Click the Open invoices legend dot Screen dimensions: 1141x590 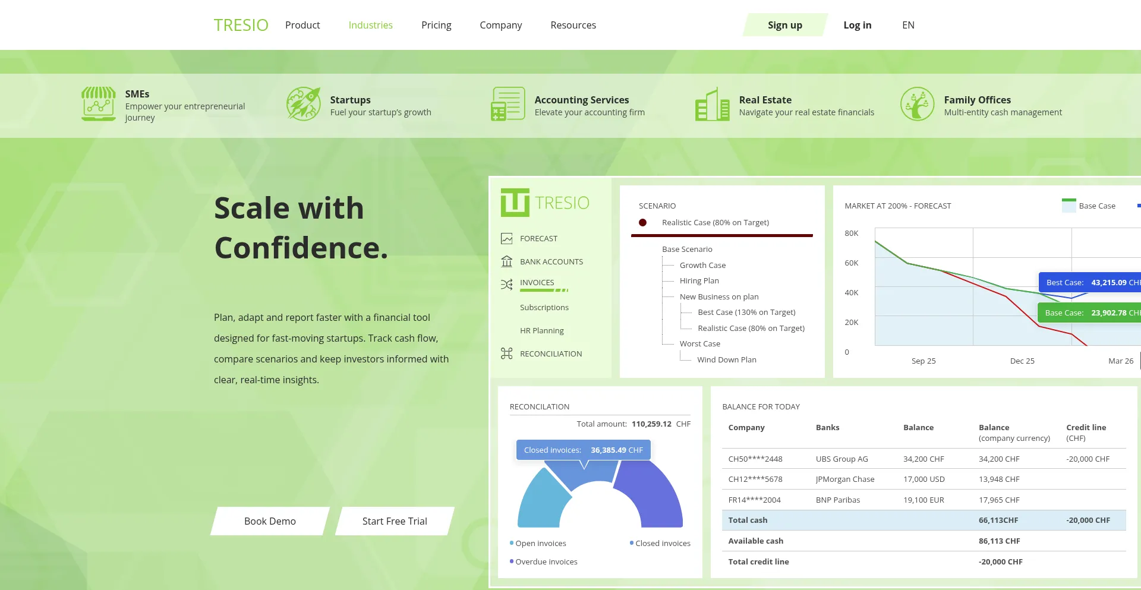coord(512,543)
